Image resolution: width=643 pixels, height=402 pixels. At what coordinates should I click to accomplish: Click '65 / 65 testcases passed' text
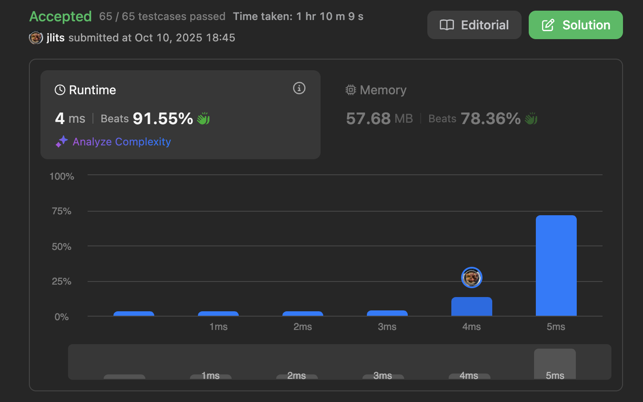(162, 16)
